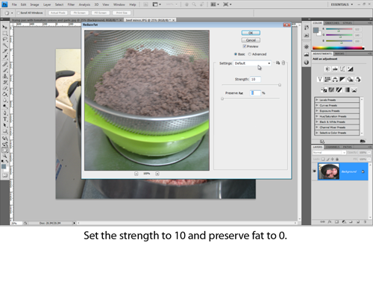Select the Type tool in toolbox
Screen dimensions: 373x281
tap(4, 119)
